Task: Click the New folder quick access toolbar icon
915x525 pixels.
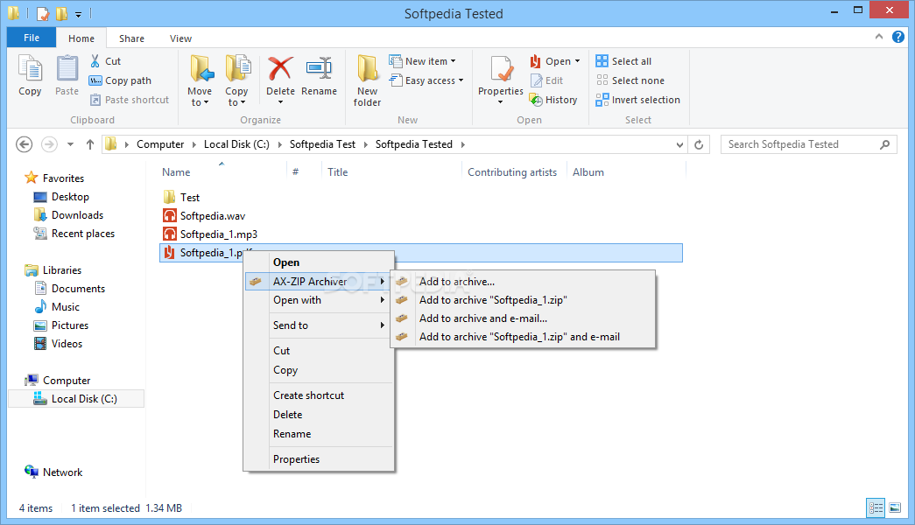Action: [x=61, y=13]
